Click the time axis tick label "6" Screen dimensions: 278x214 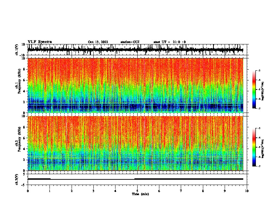[x=159, y=191]
